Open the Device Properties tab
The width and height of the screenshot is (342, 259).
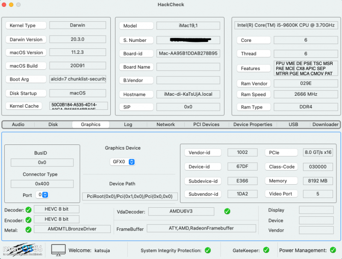[x=253, y=124]
